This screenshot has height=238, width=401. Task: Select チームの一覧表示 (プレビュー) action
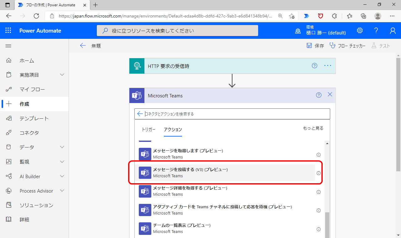coord(225,229)
